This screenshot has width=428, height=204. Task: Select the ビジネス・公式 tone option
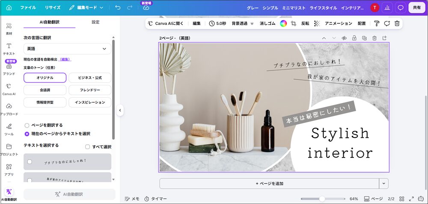coord(90,78)
